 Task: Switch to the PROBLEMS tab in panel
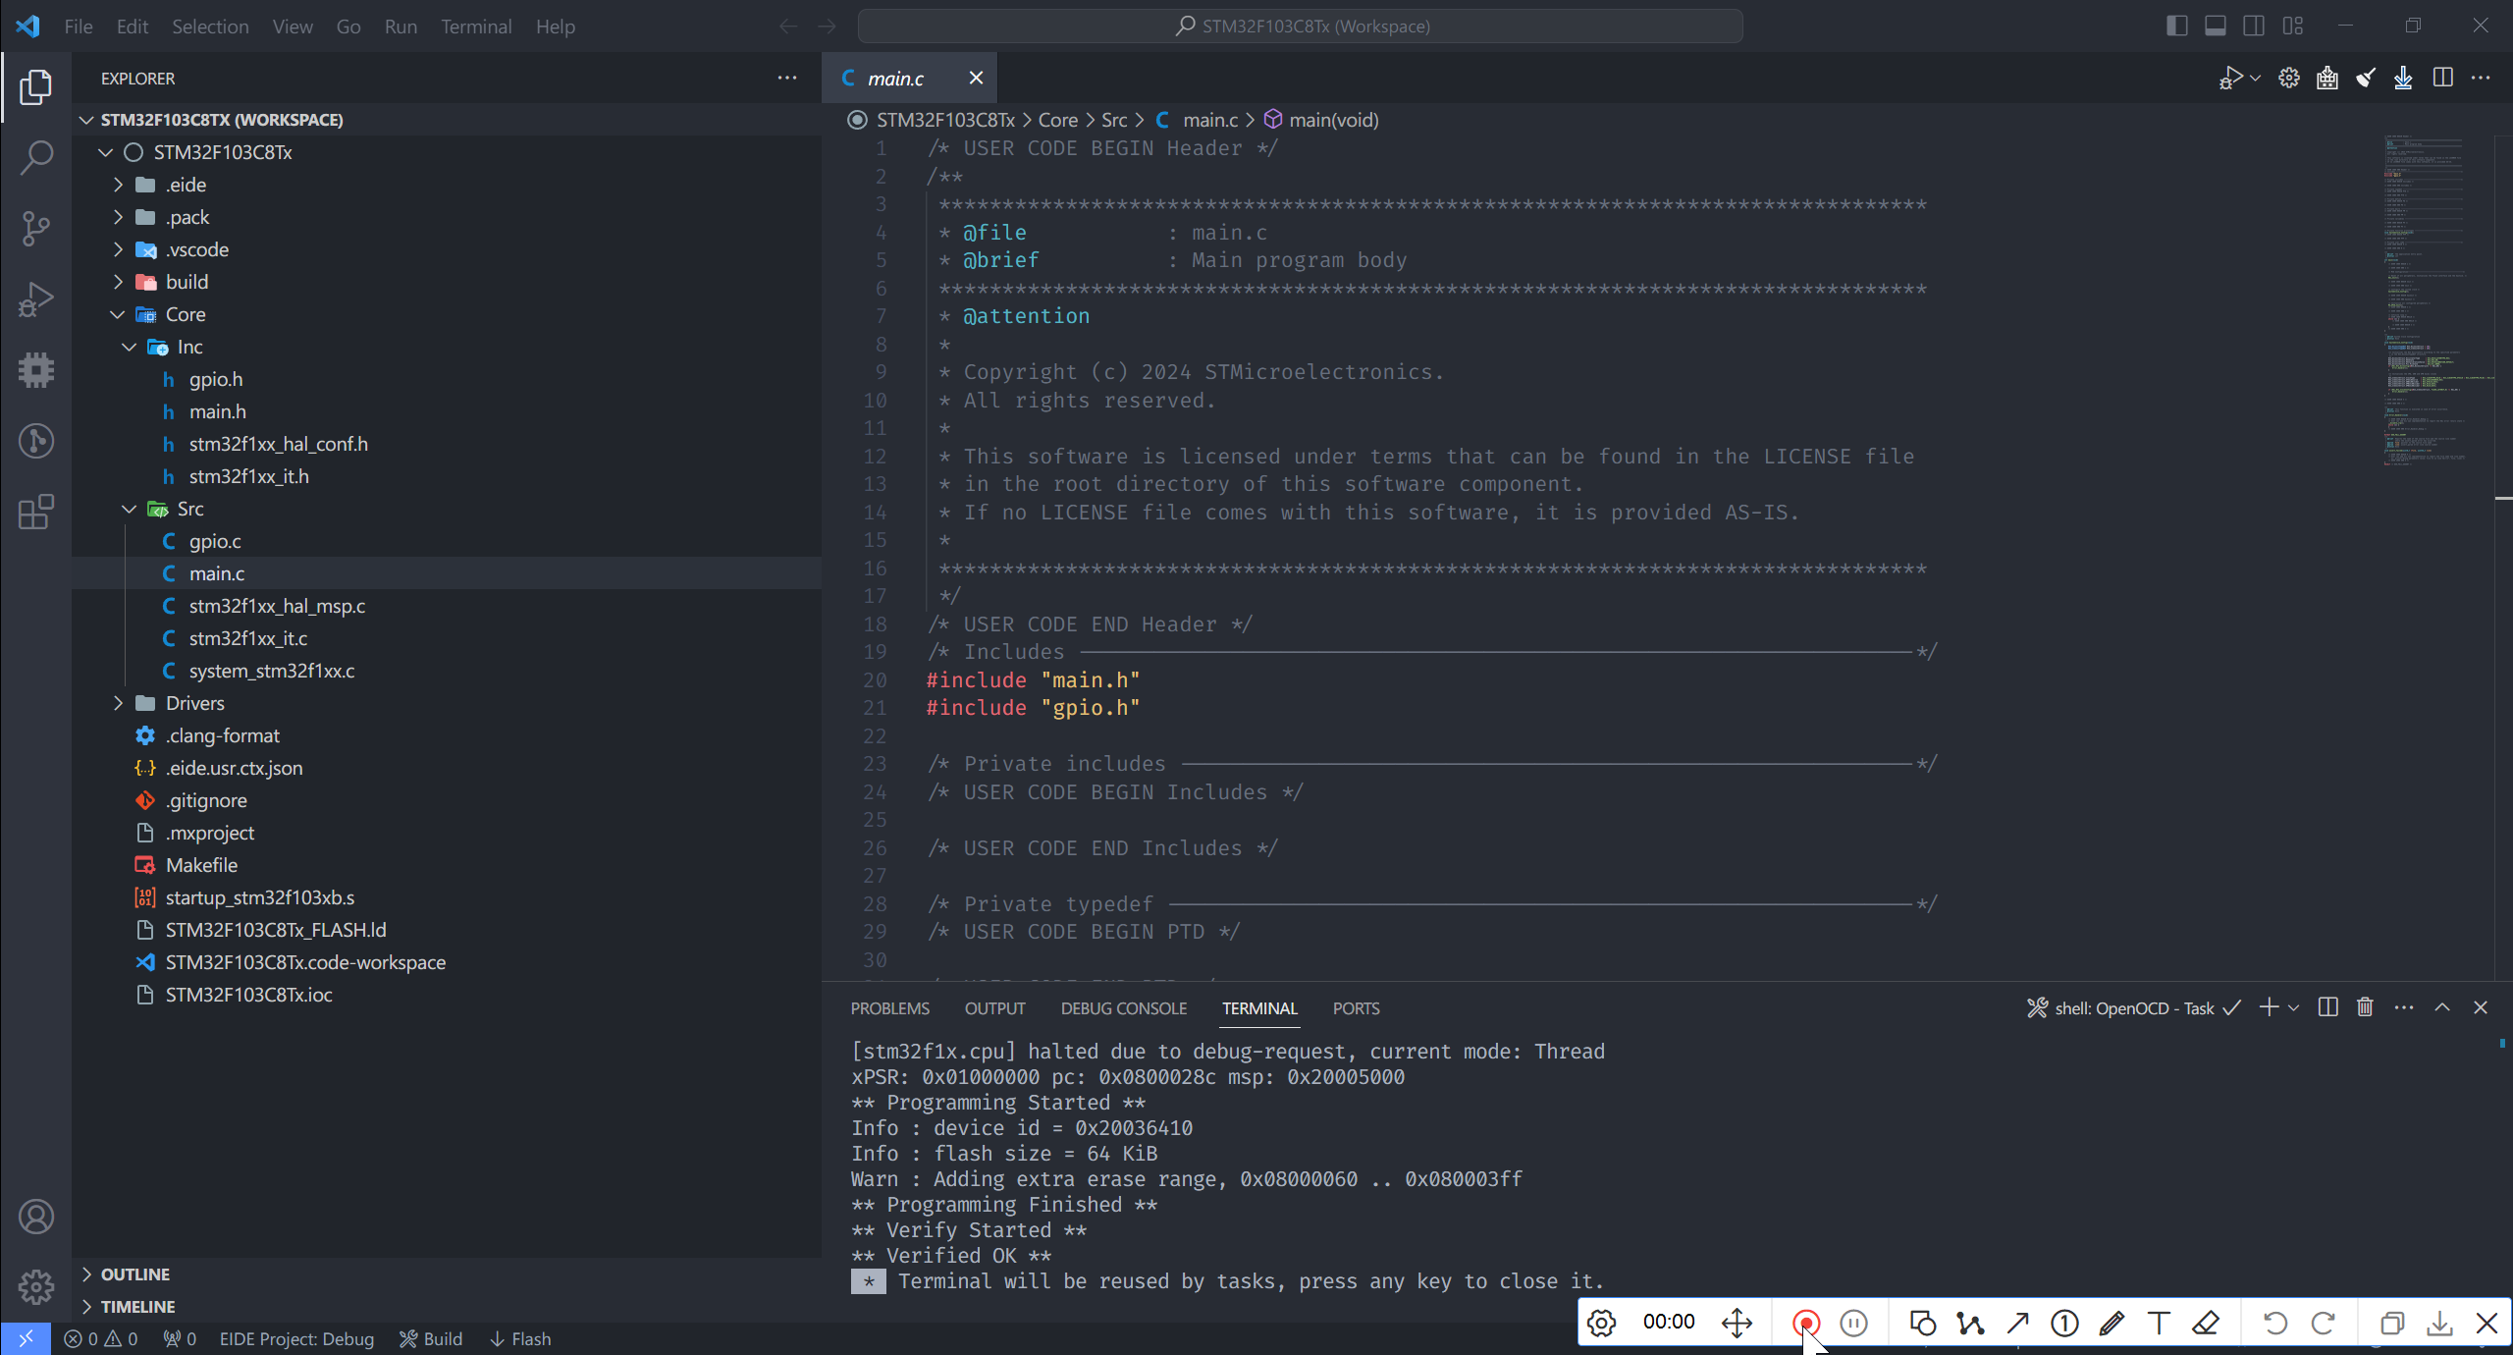[x=890, y=1008]
